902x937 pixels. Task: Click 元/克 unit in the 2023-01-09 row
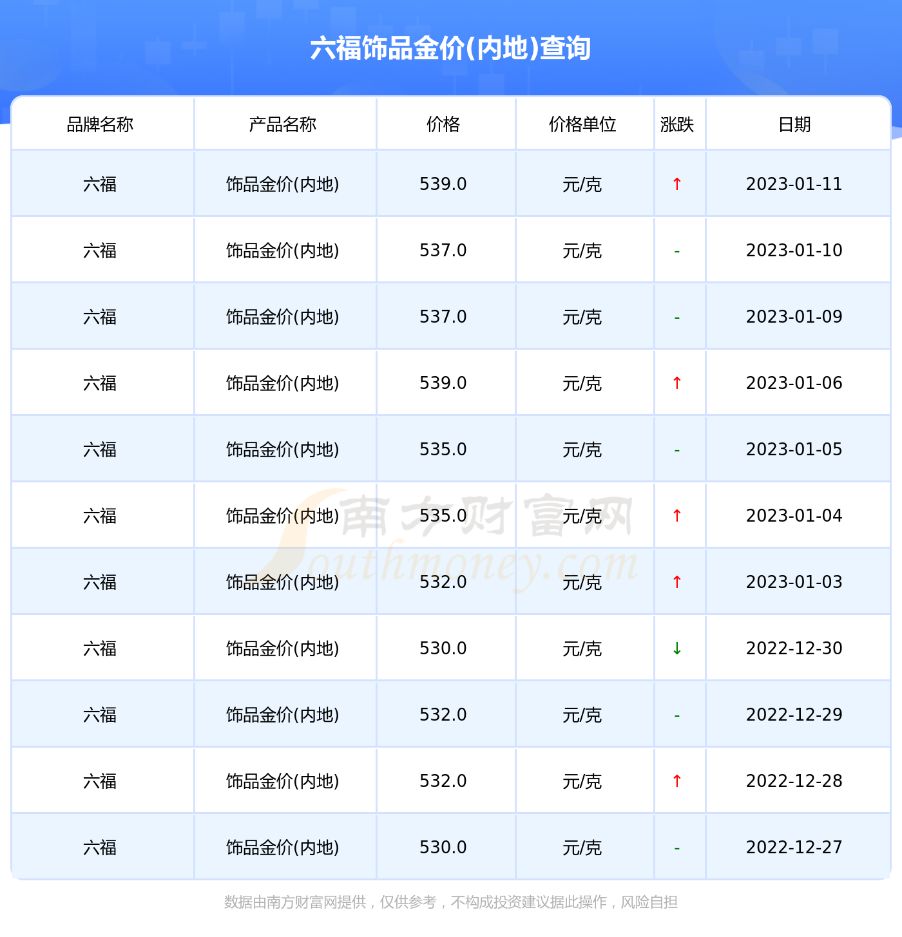pos(582,317)
